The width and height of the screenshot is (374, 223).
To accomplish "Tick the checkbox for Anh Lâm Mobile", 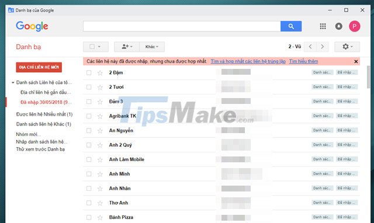I will 89,159.
